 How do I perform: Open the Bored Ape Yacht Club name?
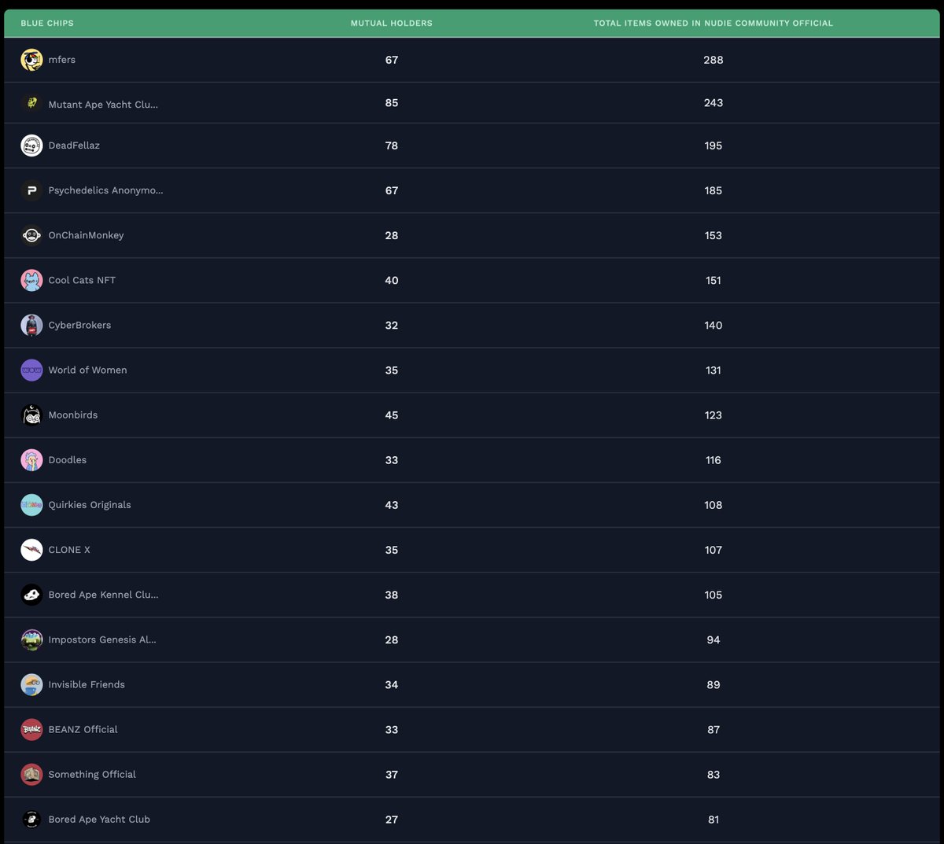click(x=99, y=819)
